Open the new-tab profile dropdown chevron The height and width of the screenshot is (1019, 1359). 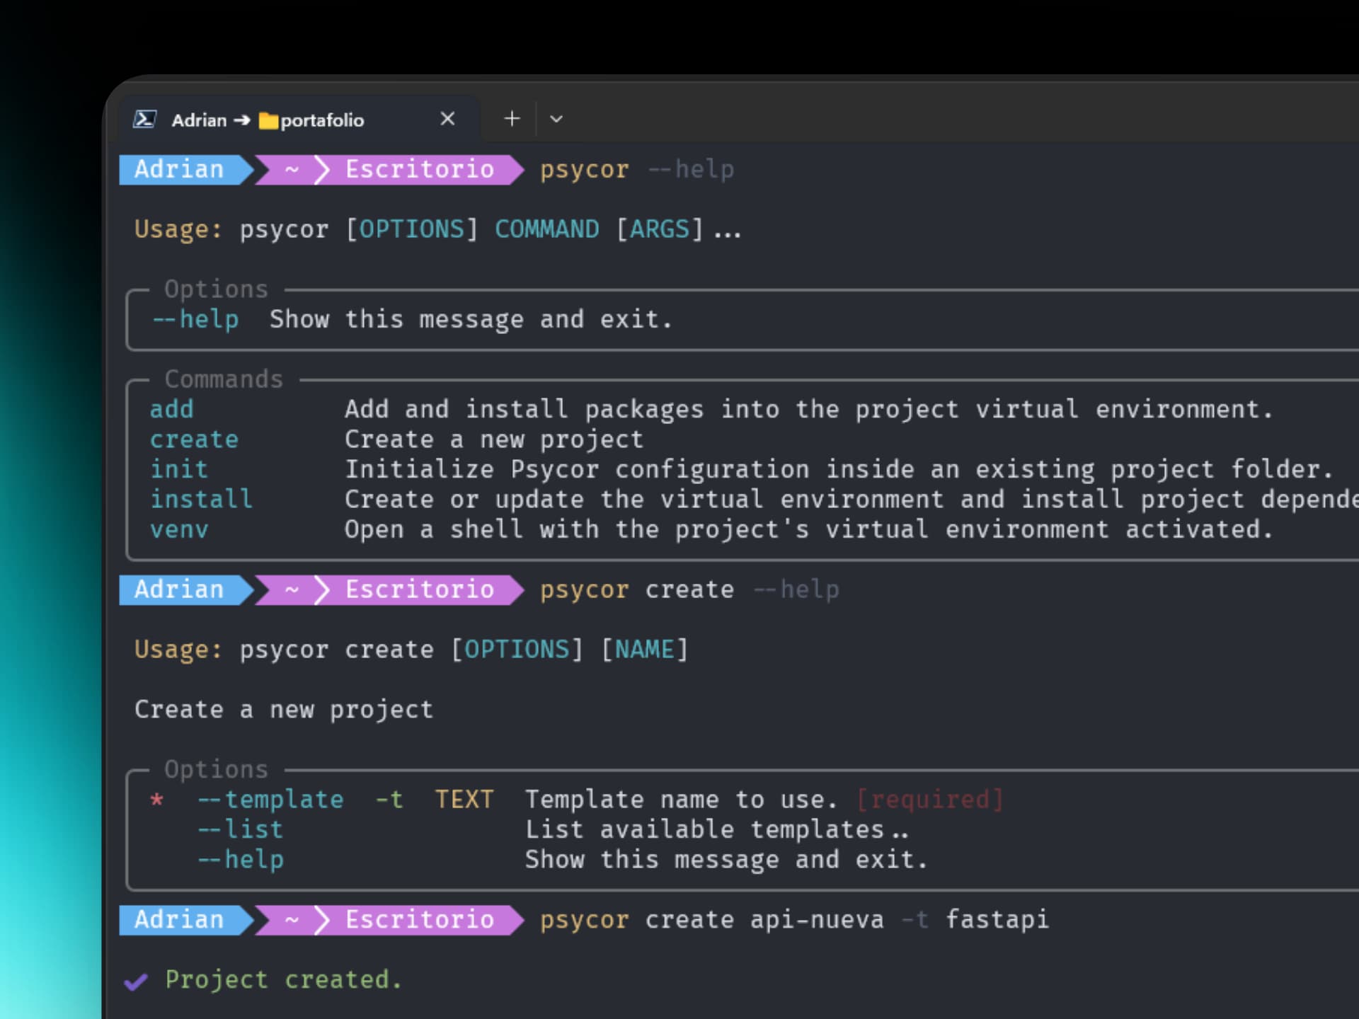point(556,119)
